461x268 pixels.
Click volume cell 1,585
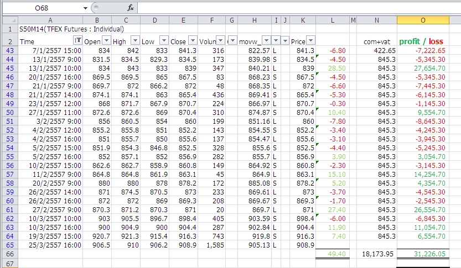coord(211,245)
